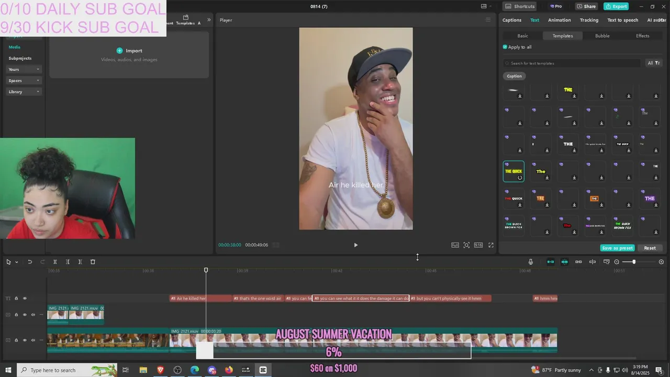Viewport: 670px width, 377px height.
Task: Hide the main video track
Action: [25, 340]
